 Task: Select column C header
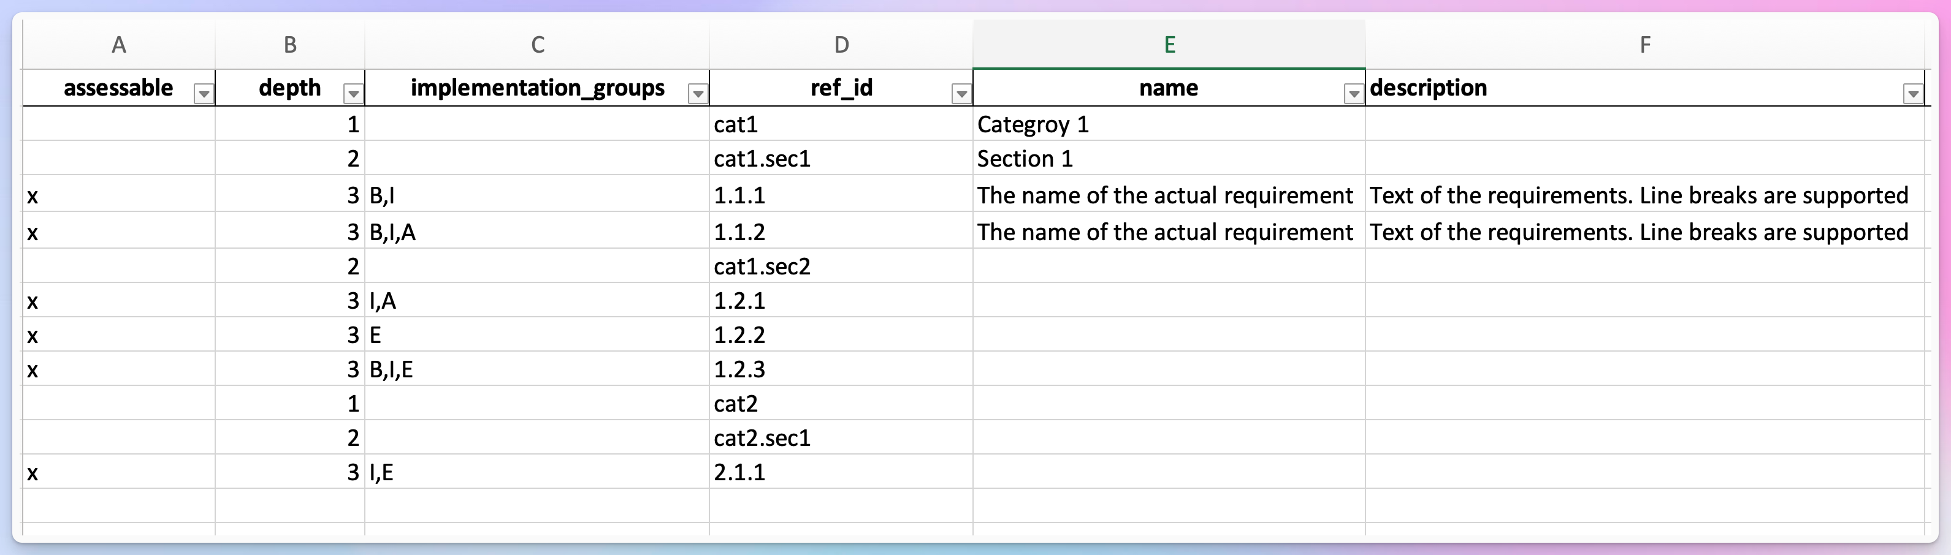pos(537,45)
